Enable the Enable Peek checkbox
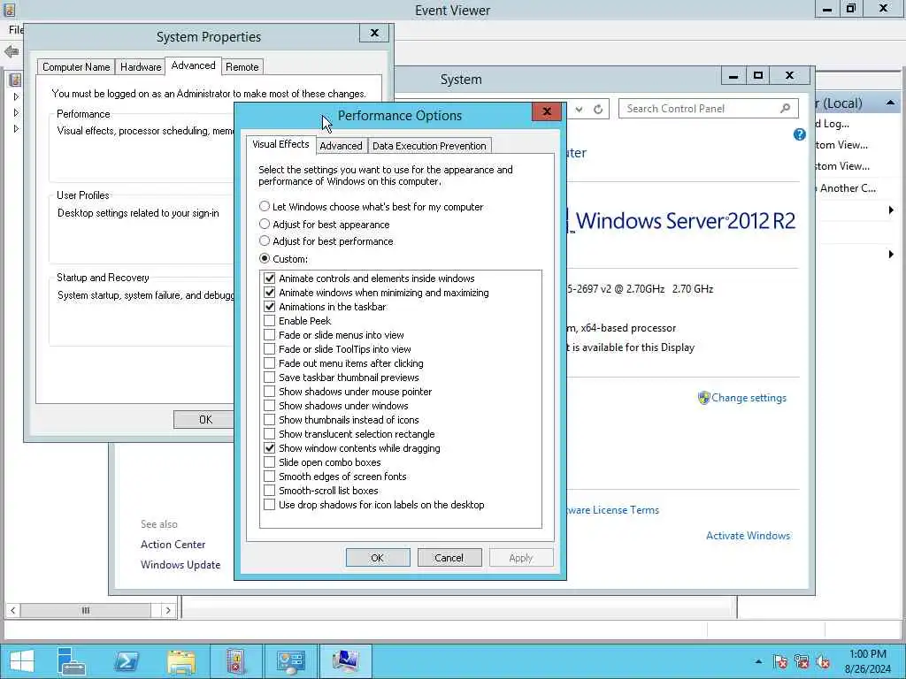 [269, 320]
